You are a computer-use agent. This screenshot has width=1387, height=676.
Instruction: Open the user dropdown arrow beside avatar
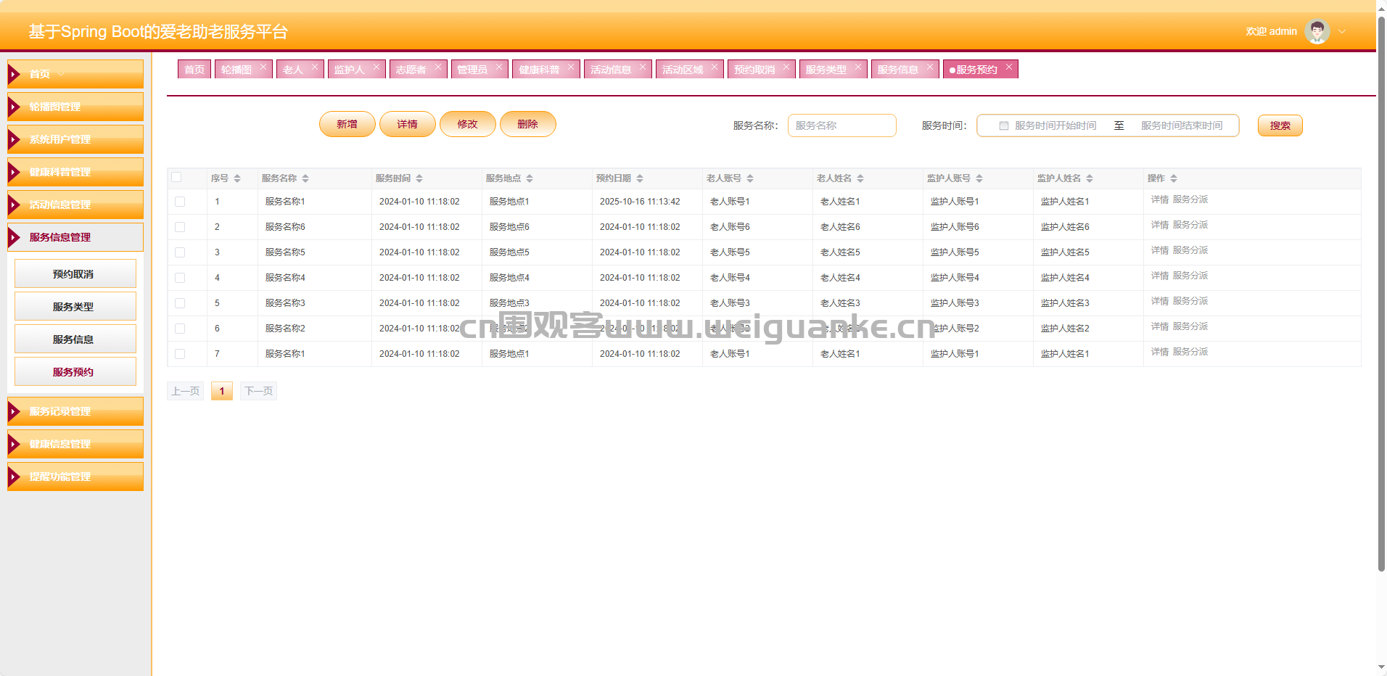coord(1342,31)
